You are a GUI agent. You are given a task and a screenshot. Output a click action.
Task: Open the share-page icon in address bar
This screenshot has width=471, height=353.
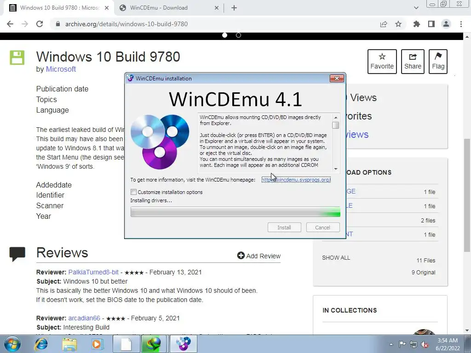[x=384, y=24]
